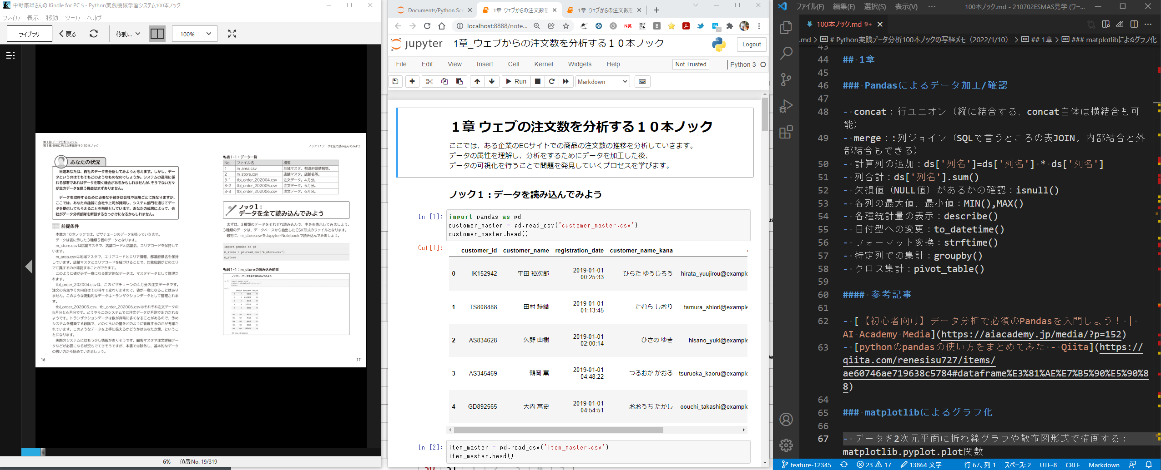Go to the previous Kindle page
Viewport: 1161px width, 470px height.
coord(29,267)
